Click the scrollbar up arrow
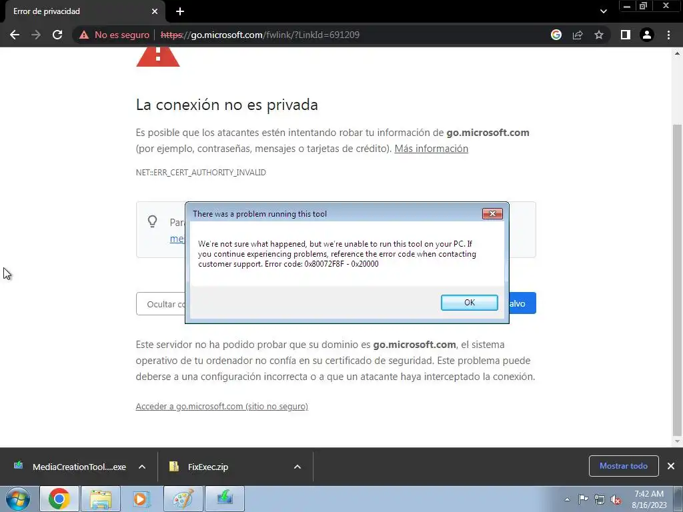683x512 pixels. tap(677, 53)
